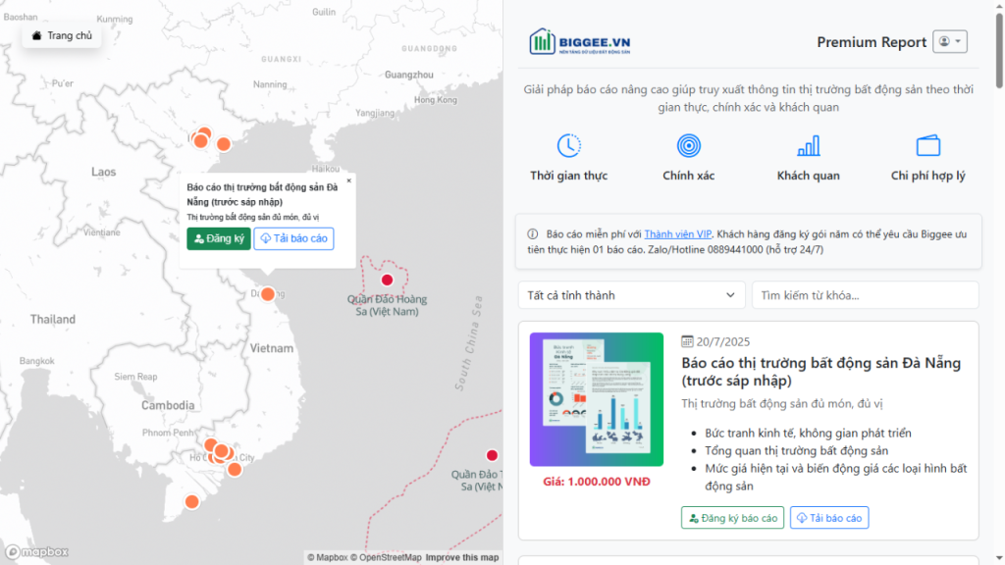Open the Thành viên VIP link

[677, 234]
